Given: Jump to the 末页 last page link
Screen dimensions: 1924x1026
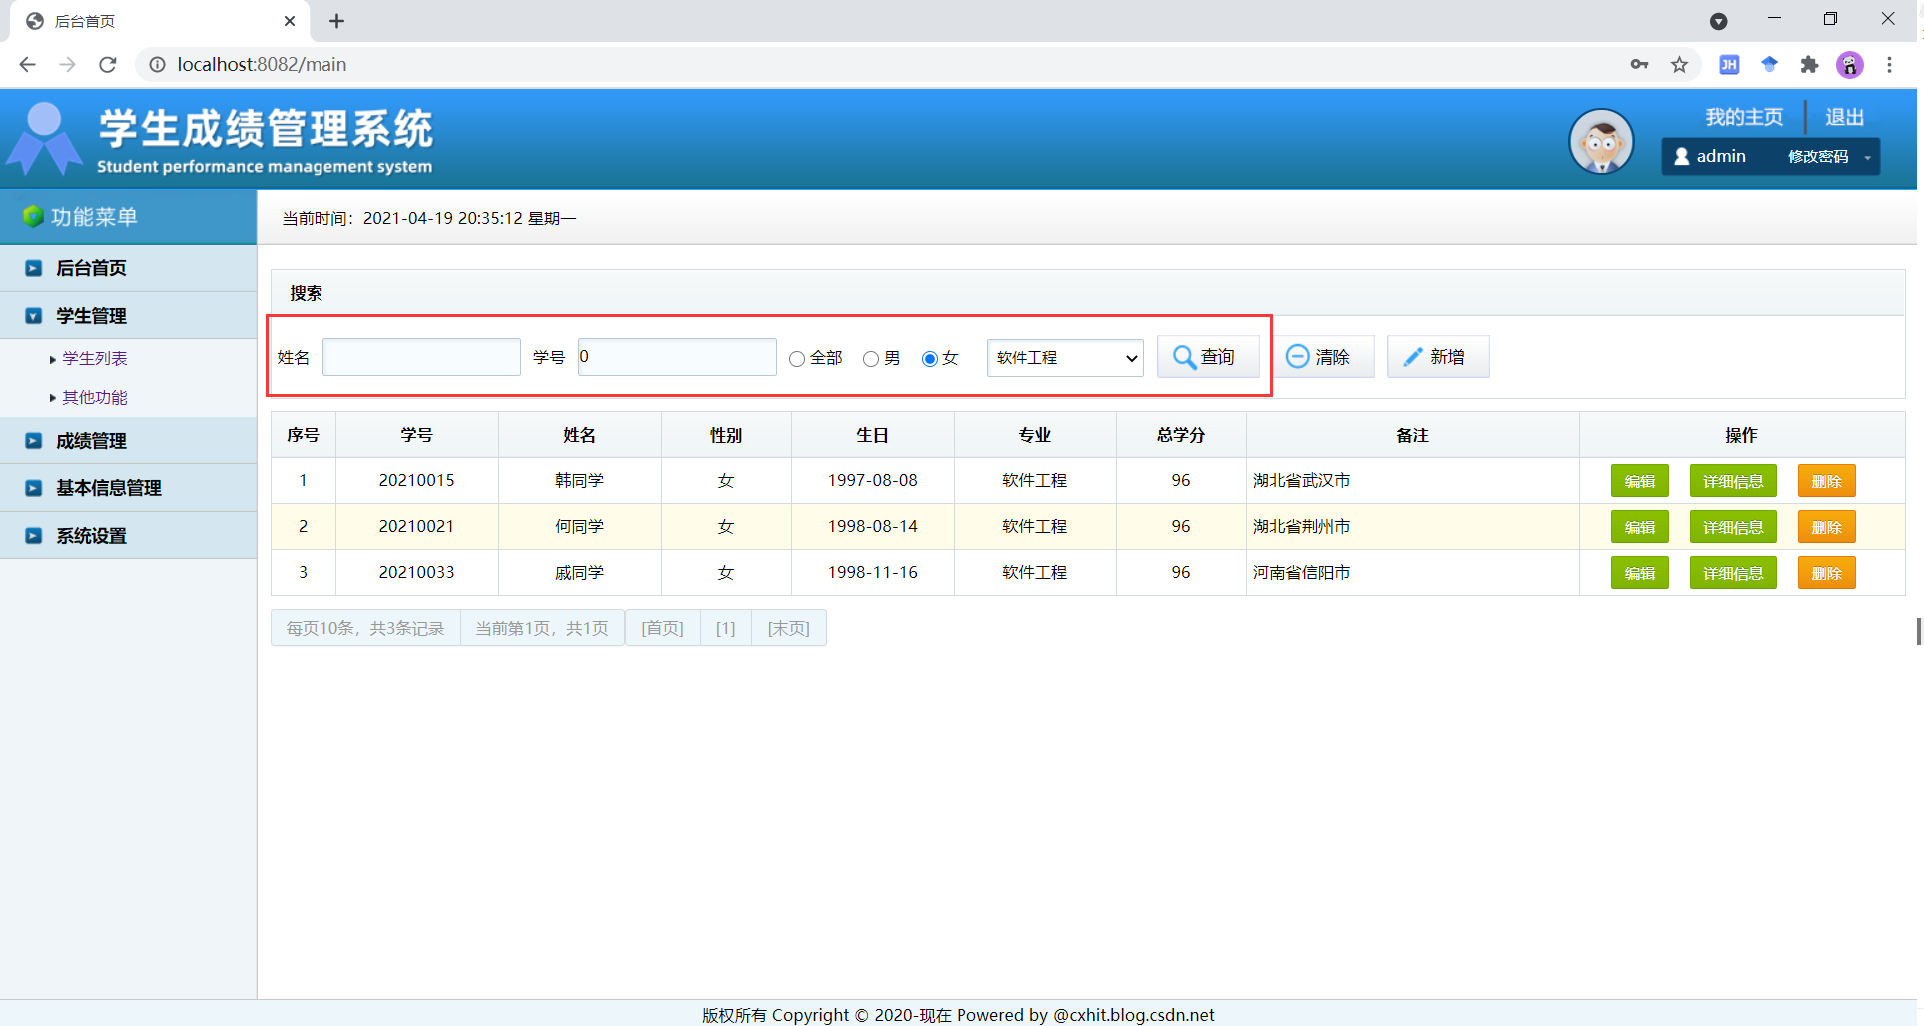Looking at the screenshot, I should point(789,628).
